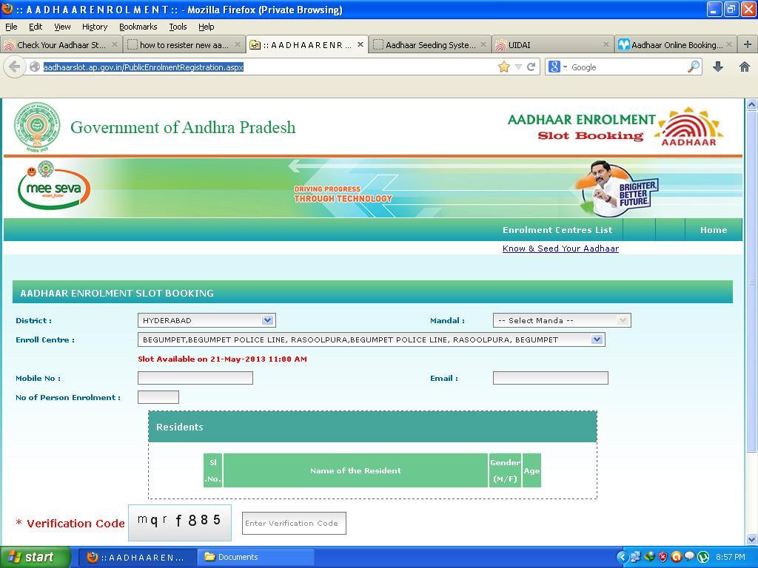Click the Email input field
This screenshot has height=568, width=758.
pyautogui.click(x=550, y=378)
